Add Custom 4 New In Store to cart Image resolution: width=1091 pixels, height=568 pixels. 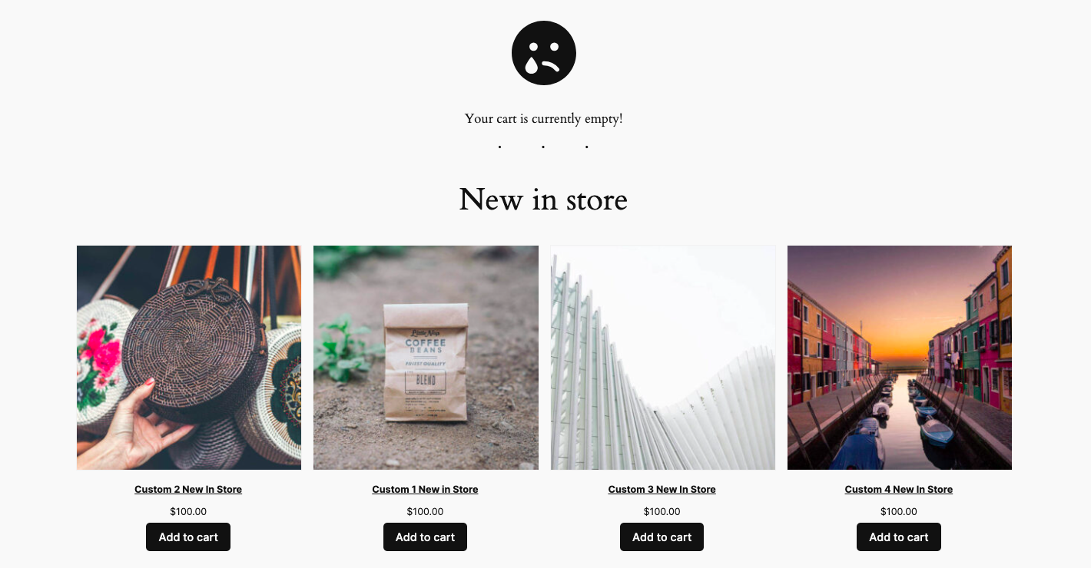click(x=899, y=537)
